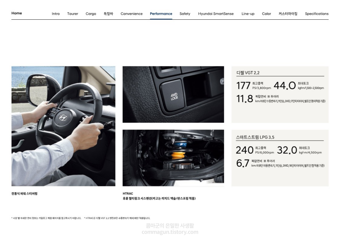This screenshot has width=340, height=240.
Task: Open the 특장차 tab
Action: tap(108, 14)
